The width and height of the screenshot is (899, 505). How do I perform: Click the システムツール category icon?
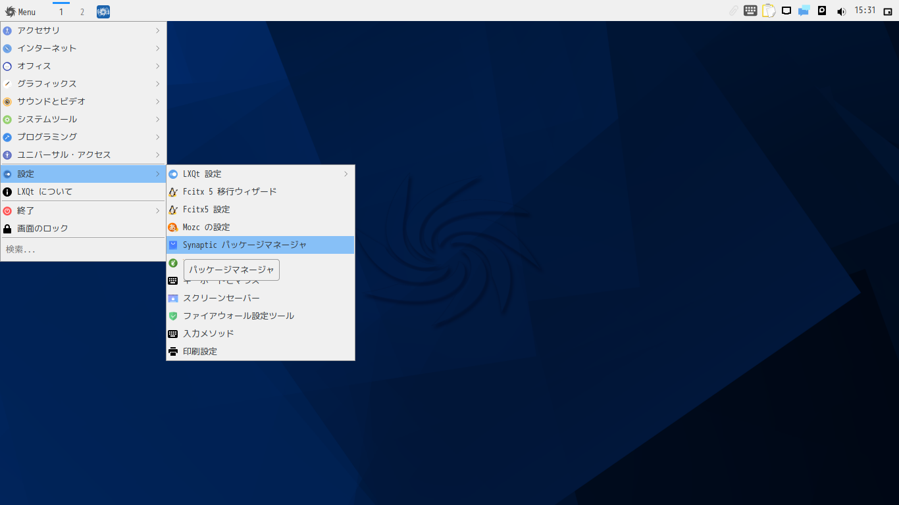point(7,119)
